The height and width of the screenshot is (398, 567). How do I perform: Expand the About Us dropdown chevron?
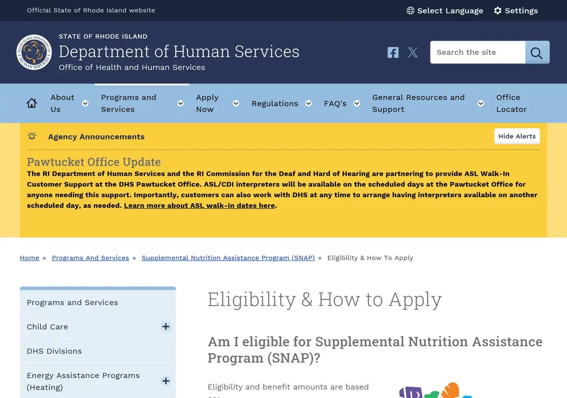click(85, 103)
